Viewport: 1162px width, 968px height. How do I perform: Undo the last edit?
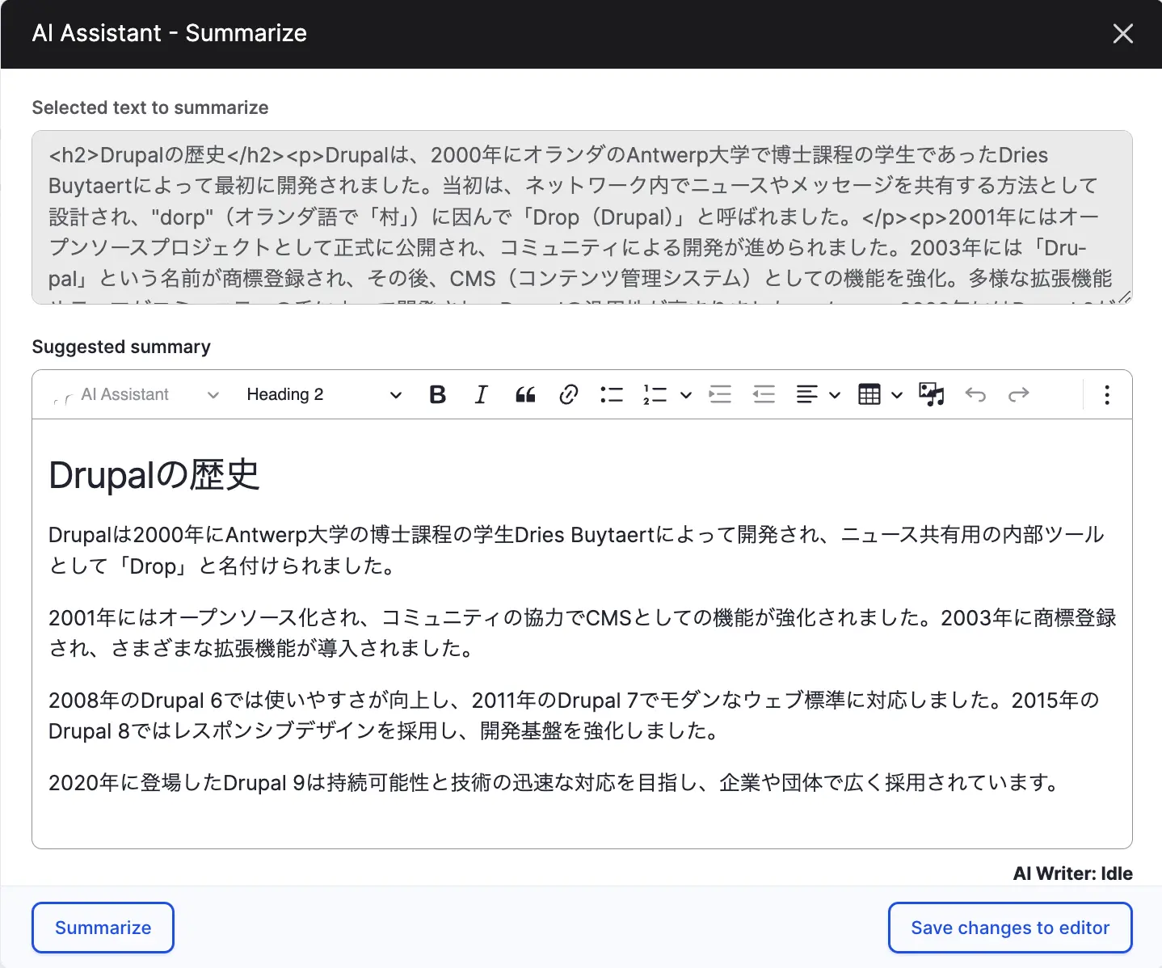click(x=975, y=394)
